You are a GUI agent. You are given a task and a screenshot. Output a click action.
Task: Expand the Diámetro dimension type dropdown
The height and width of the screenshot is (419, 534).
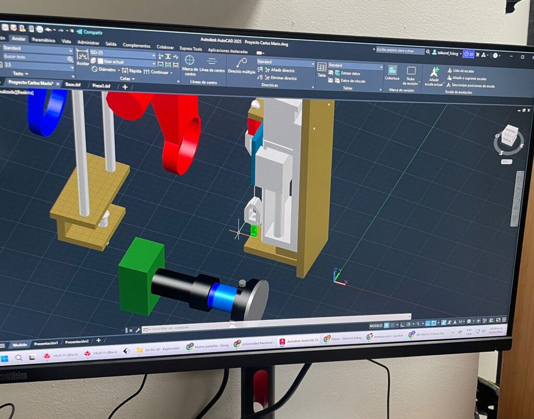coord(119,70)
